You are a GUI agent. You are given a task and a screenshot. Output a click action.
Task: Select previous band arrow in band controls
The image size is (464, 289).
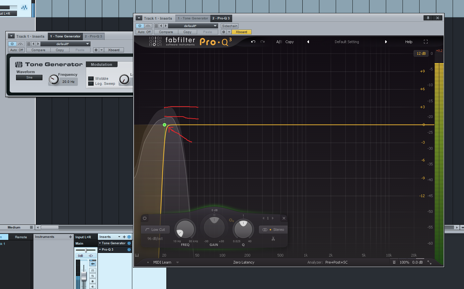point(263,218)
